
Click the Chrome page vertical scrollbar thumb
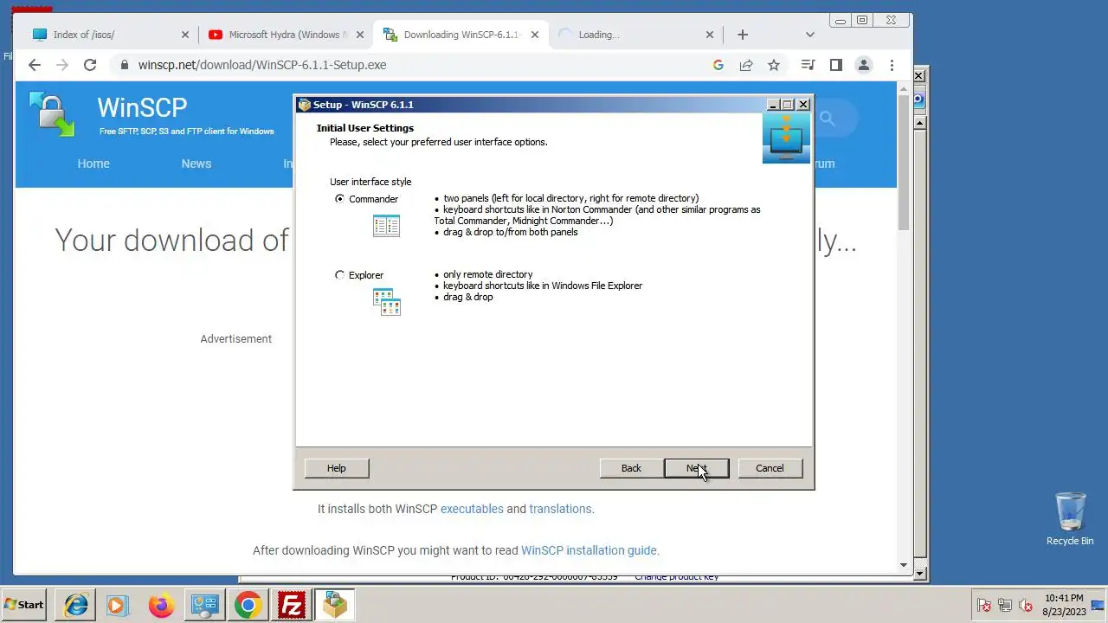904,162
